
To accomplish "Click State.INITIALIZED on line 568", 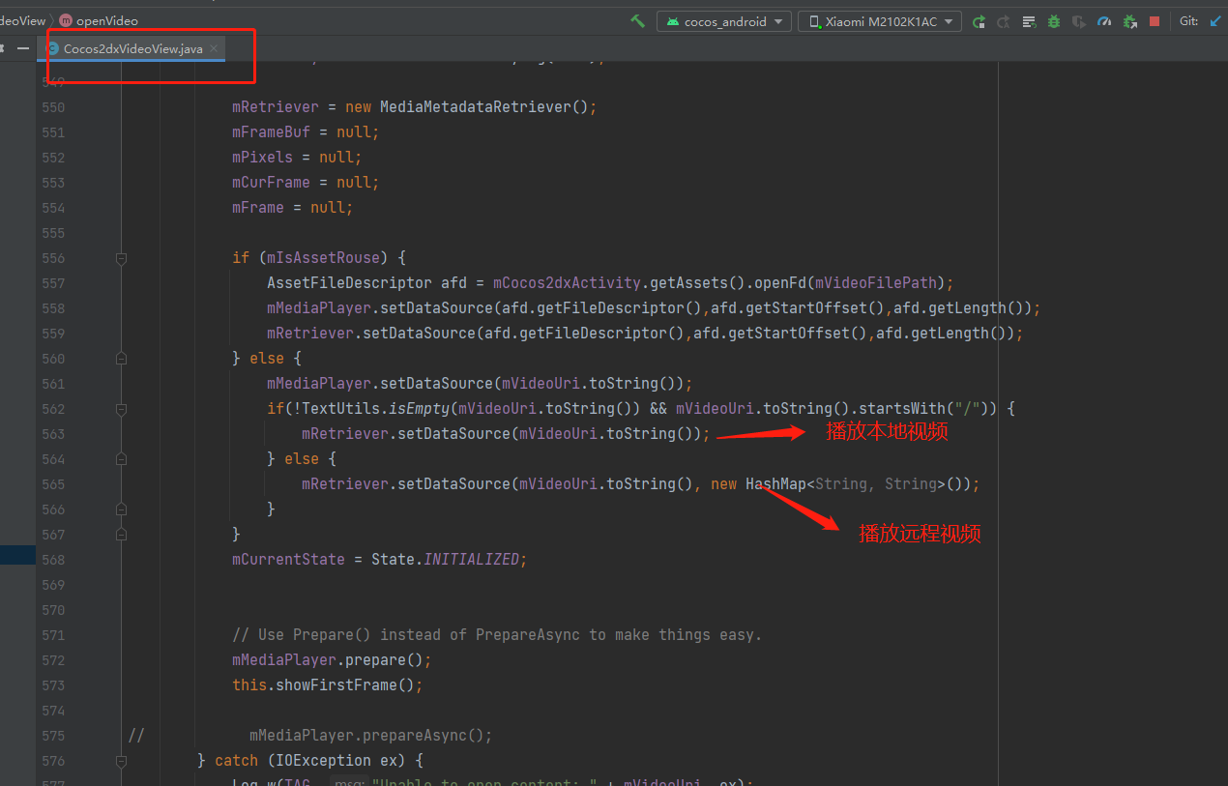I will tap(445, 560).
